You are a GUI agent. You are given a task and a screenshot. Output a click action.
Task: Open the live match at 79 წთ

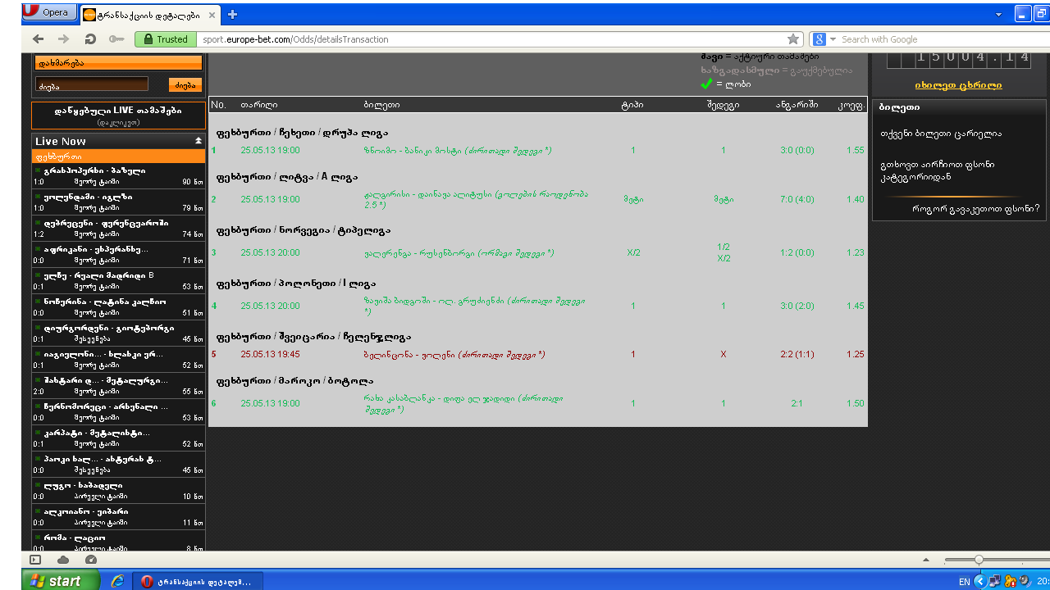click(x=118, y=202)
